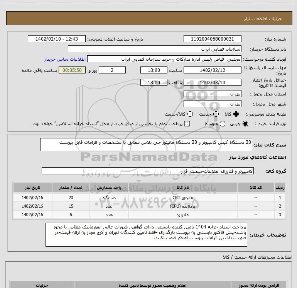297x288 pixels.
Task: Click the نام کالا column header
Action: (182, 187)
